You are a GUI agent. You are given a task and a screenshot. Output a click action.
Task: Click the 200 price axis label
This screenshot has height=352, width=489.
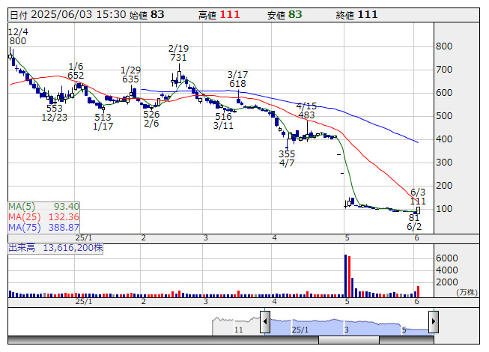click(x=444, y=186)
